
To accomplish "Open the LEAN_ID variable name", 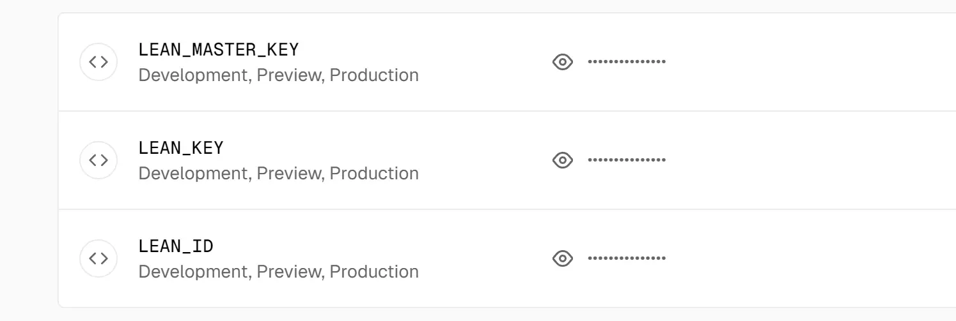I will click(176, 246).
